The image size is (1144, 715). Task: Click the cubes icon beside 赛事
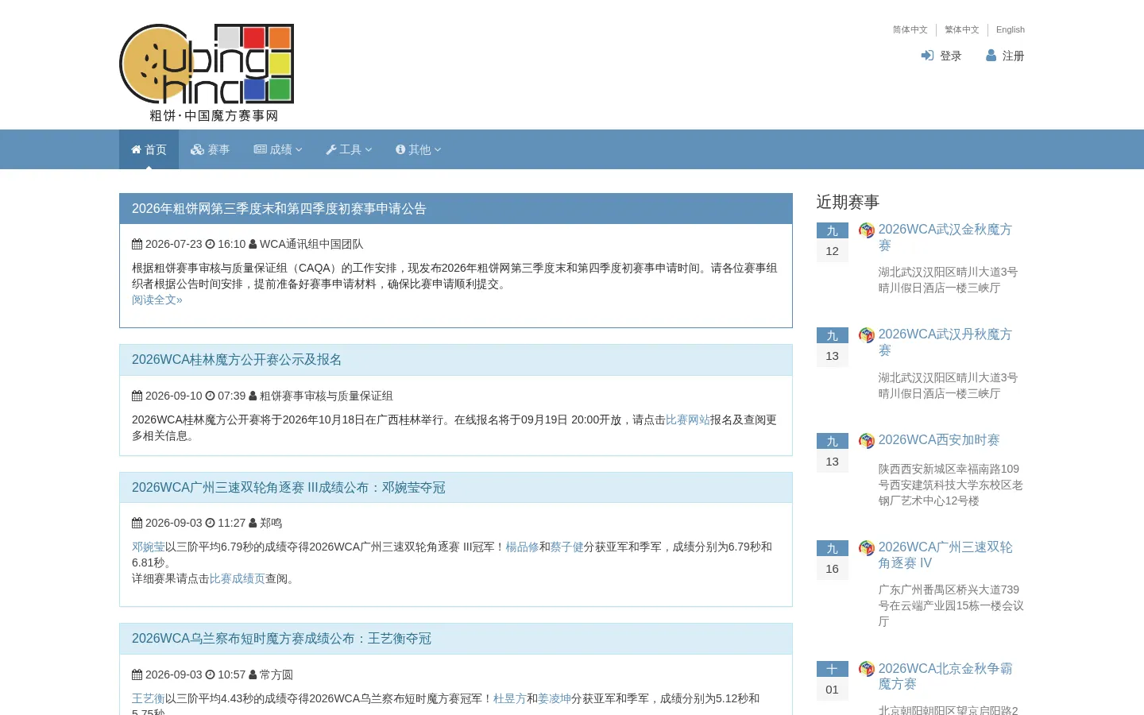(197, 149)
